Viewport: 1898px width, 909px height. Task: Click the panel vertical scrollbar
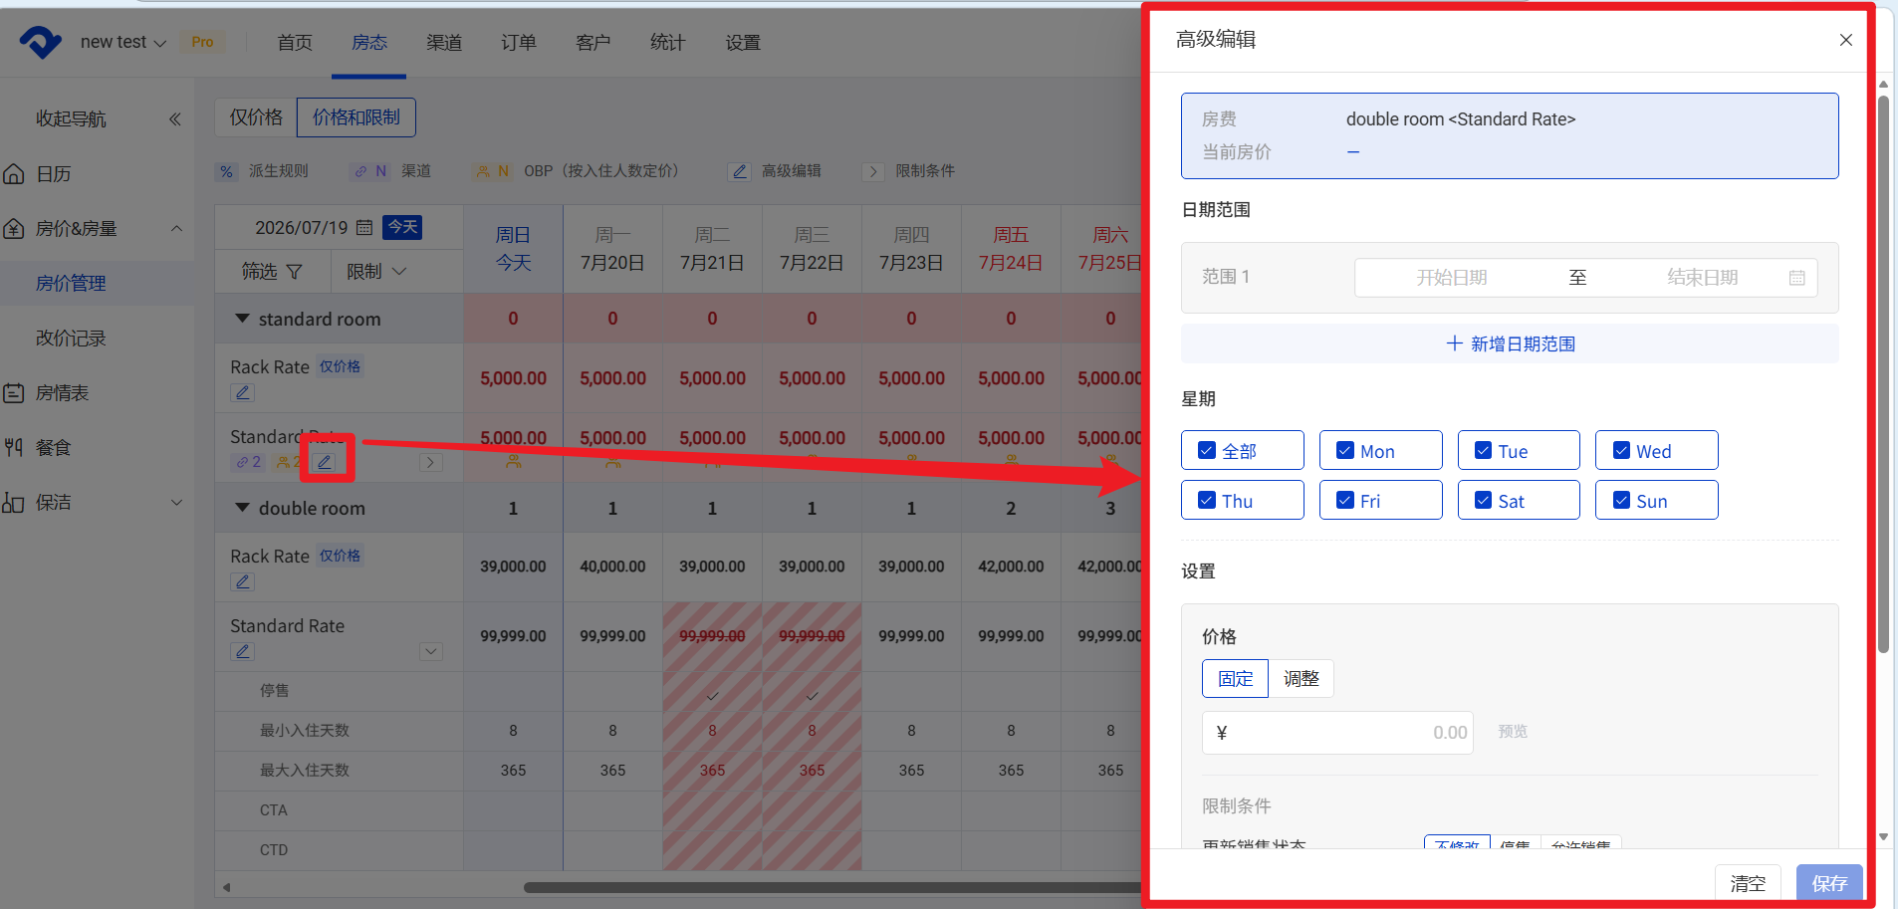click(1883, 374)
